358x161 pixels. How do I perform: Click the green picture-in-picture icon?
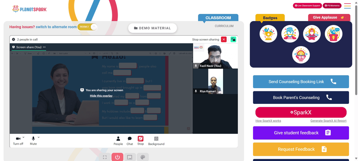(x=233, y=39)
